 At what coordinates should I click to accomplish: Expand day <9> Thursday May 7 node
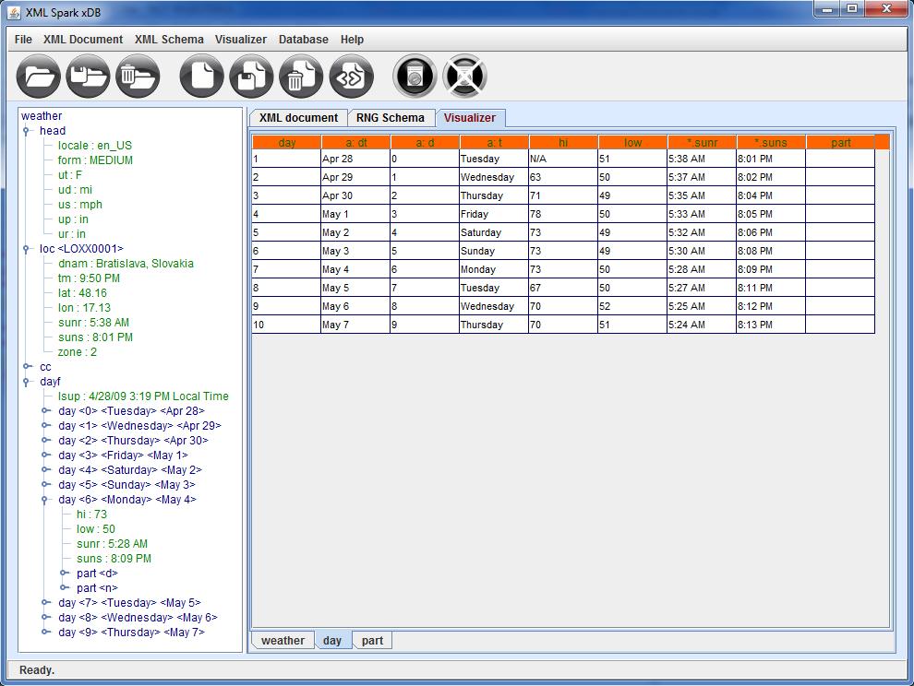[45, 632]
